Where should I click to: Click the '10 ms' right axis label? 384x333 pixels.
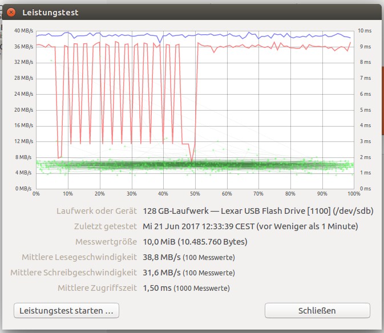(x=365, y=31)
